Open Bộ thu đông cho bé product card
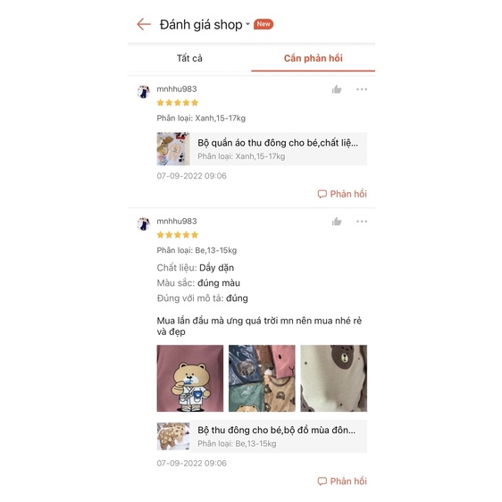The image size is (502, 502). click(262, 436)
